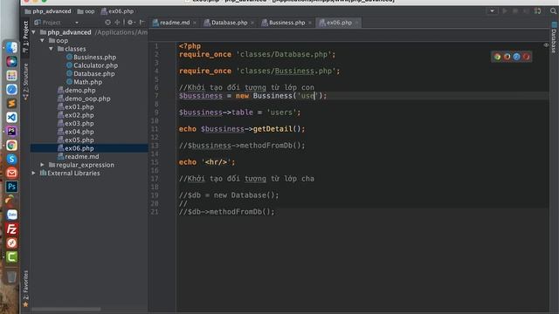Click the Run (play) toolbar icon
This screenshot has width=559, height=314.
click(505, 11)
